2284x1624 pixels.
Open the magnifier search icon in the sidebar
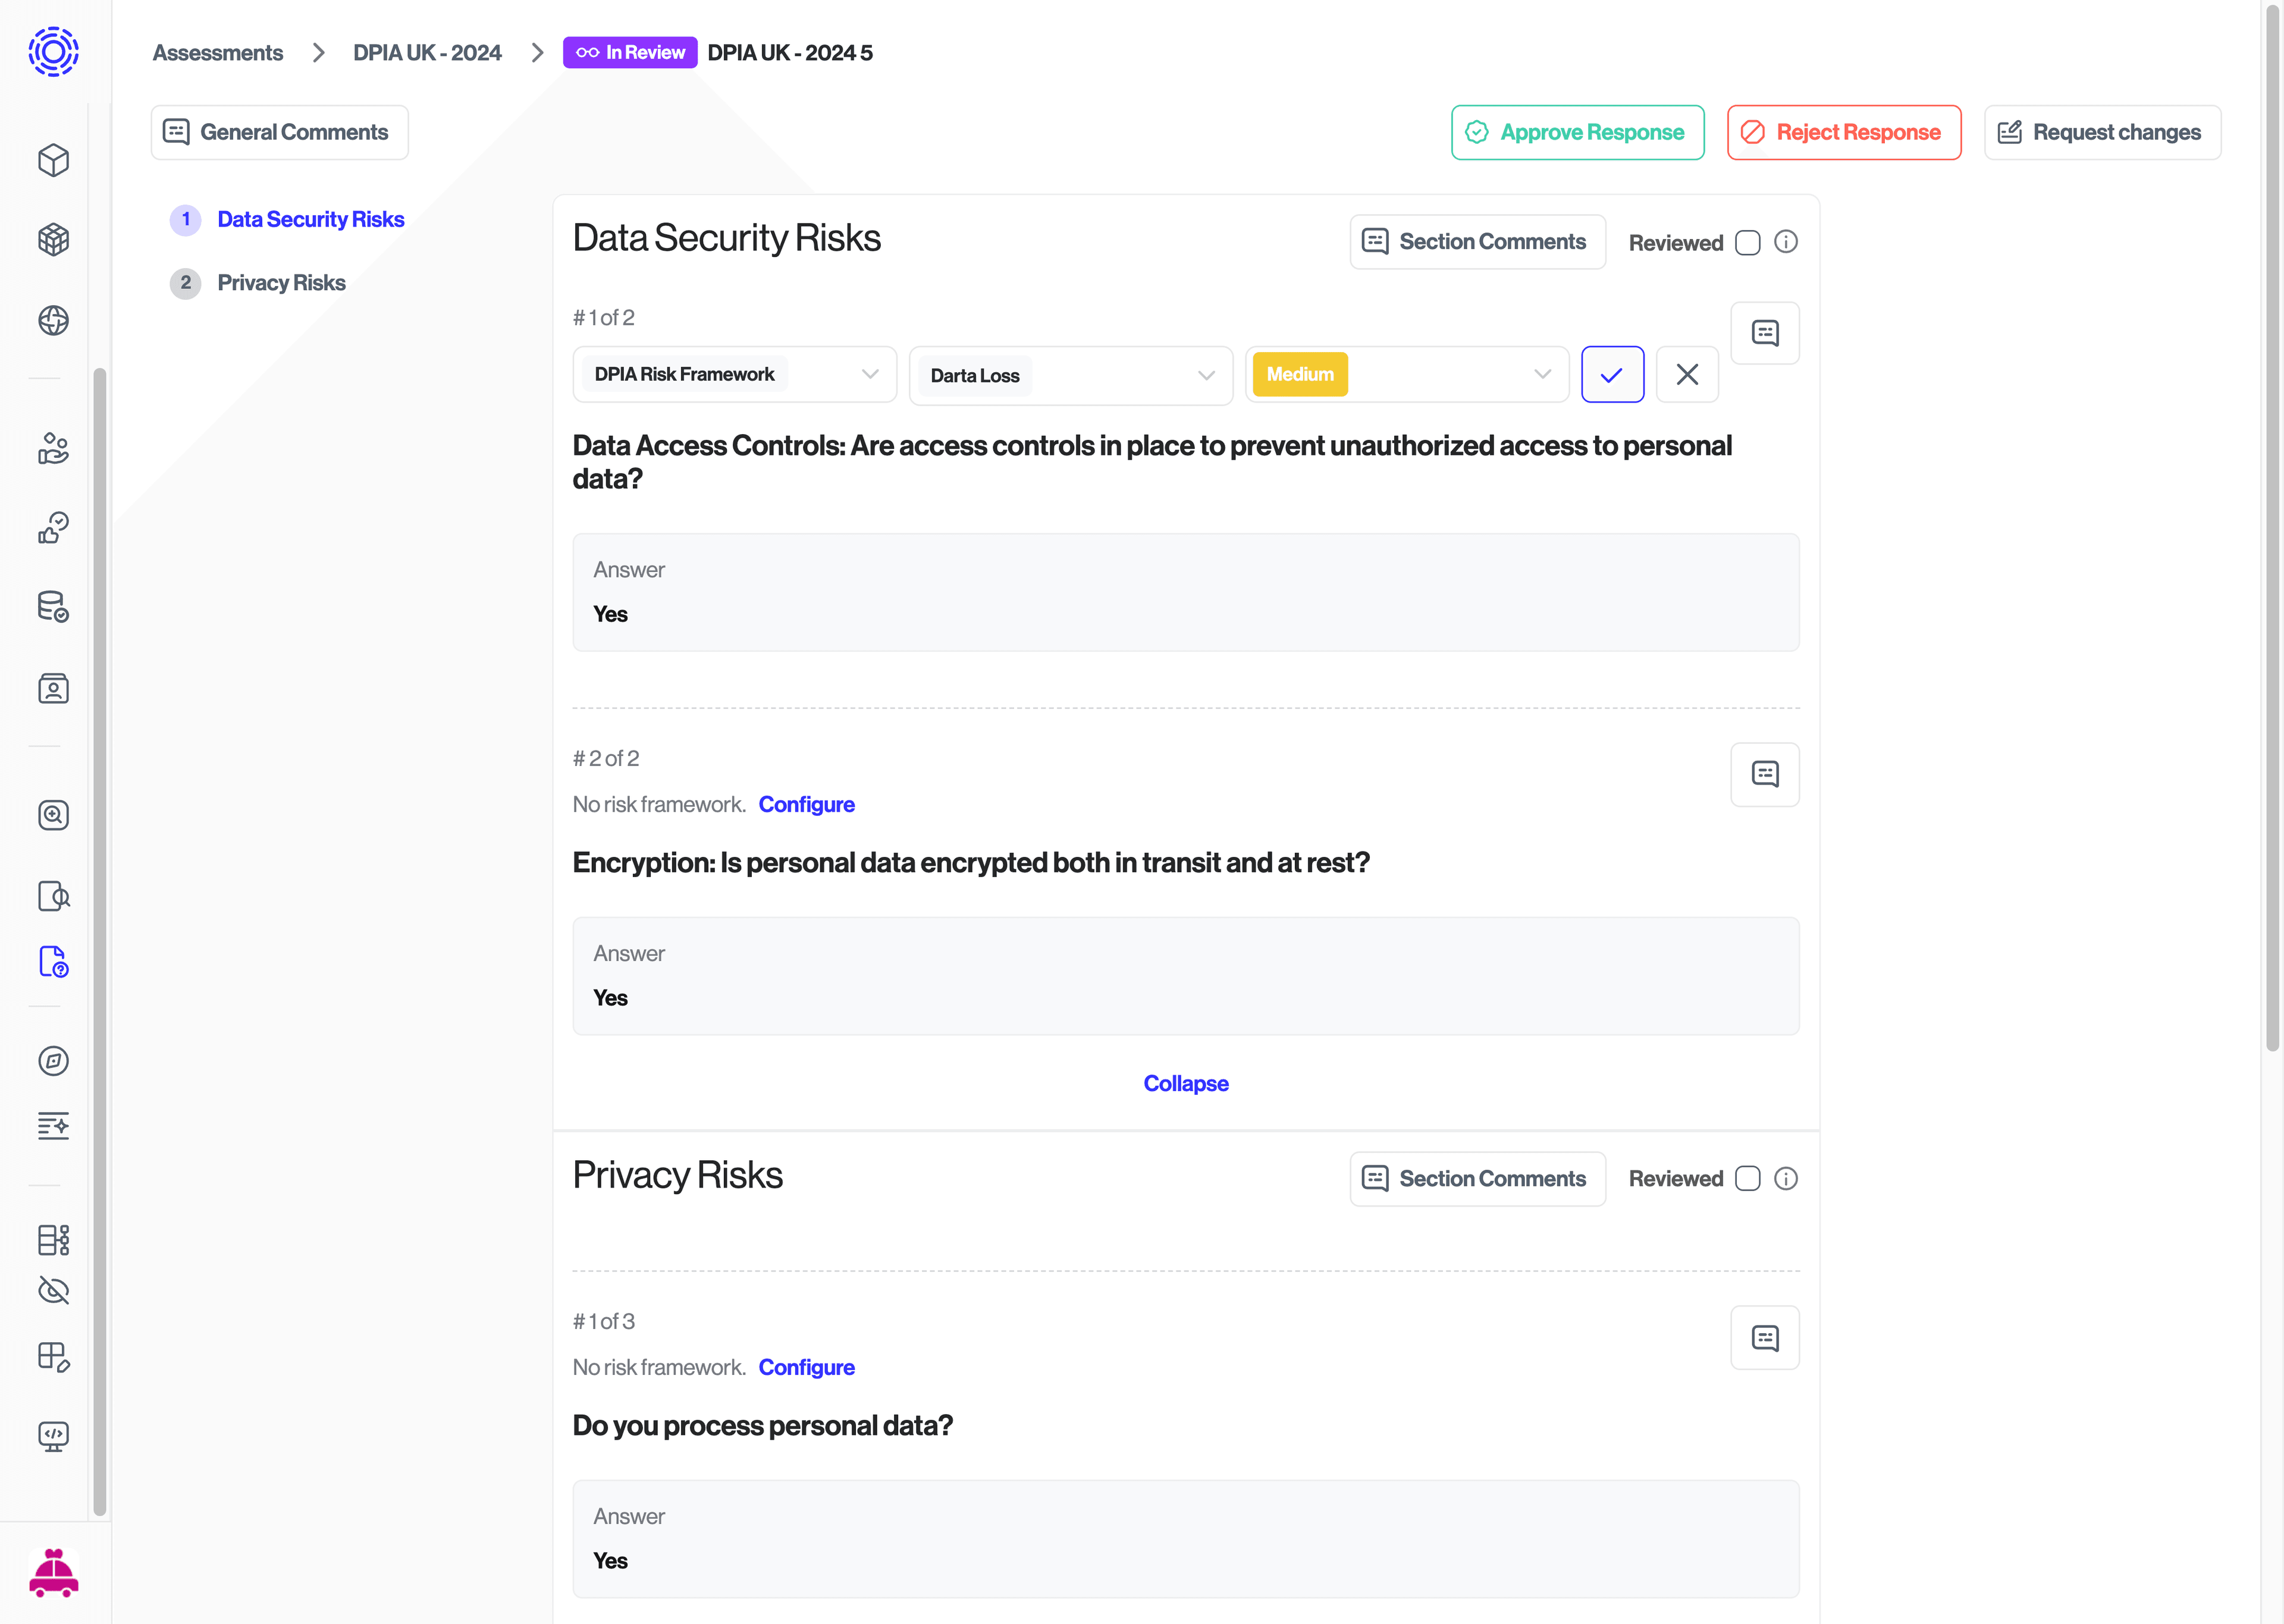[53, 815]
